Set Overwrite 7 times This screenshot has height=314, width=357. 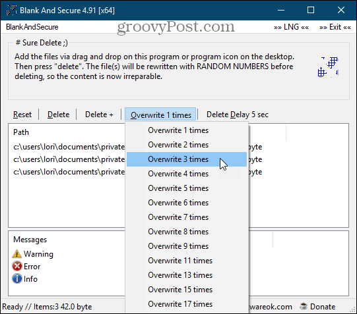click(187, 217)
